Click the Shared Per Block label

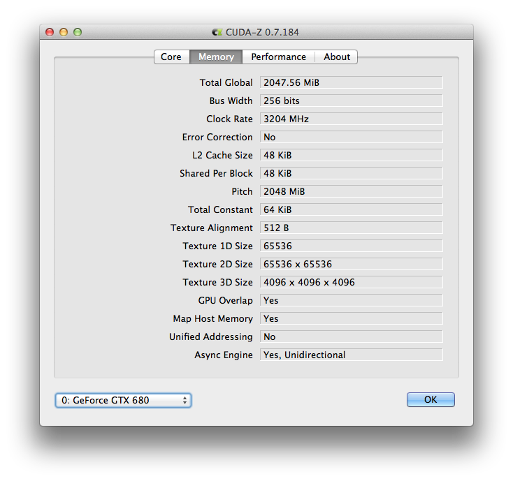tap(216, 173)
